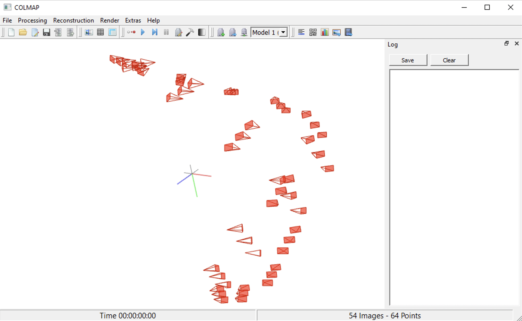Run feature matching
The height and width of the screenshot is (321, 522).
[x=100, y=32]
